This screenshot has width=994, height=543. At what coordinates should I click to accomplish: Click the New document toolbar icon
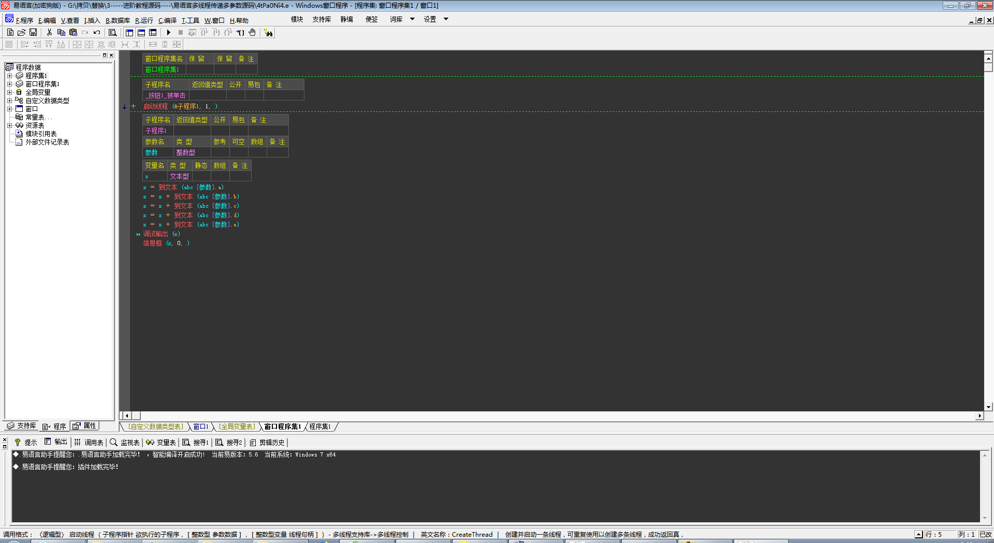(x=10, y=33)
